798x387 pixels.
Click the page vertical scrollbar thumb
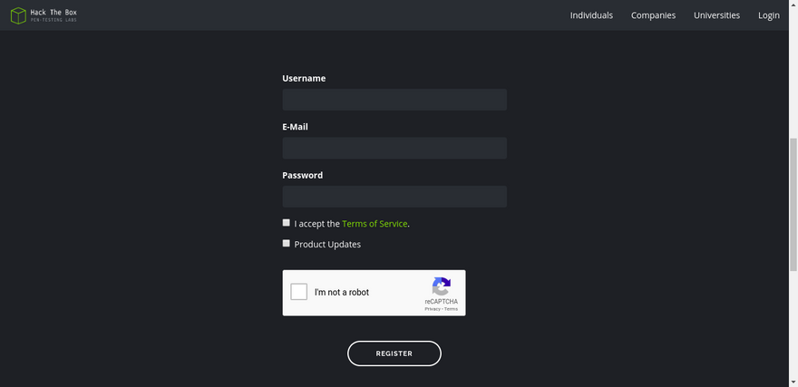click(793, 205)
